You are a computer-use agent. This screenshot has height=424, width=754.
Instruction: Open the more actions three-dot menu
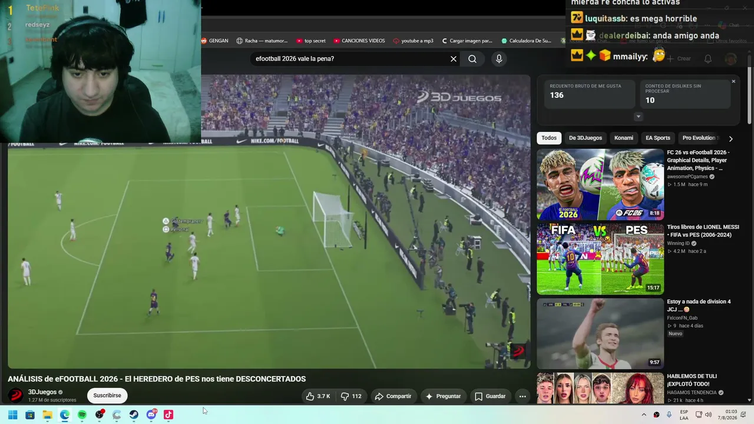pos(522,396)
